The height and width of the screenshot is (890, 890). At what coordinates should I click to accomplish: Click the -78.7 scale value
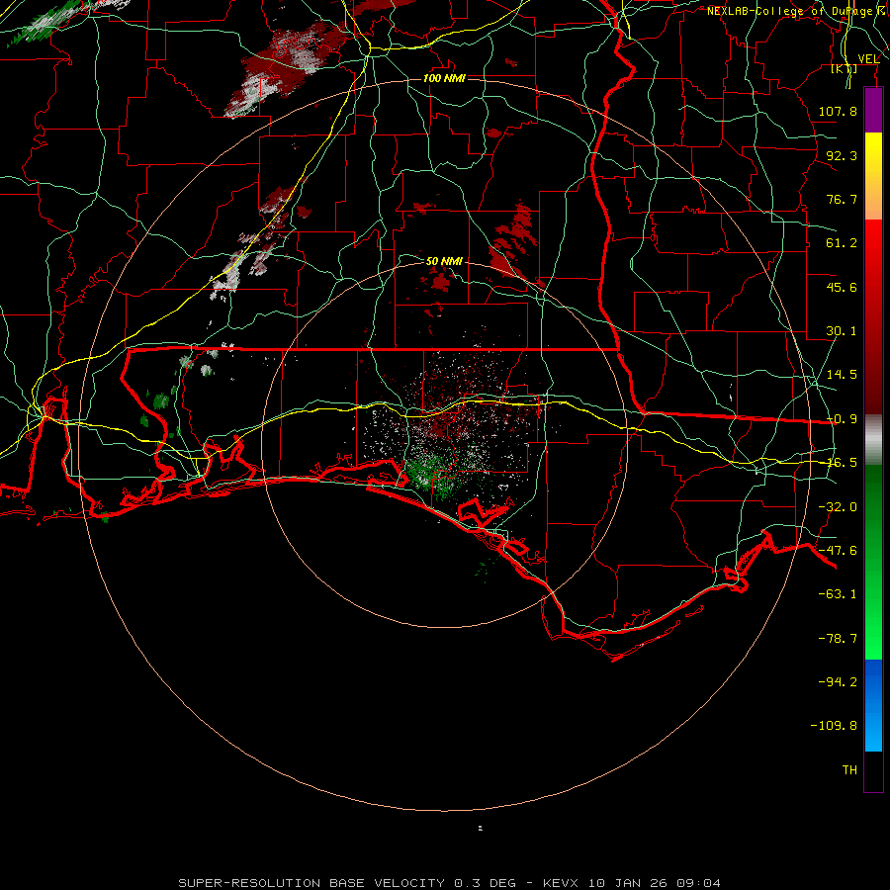pos(838,639)
